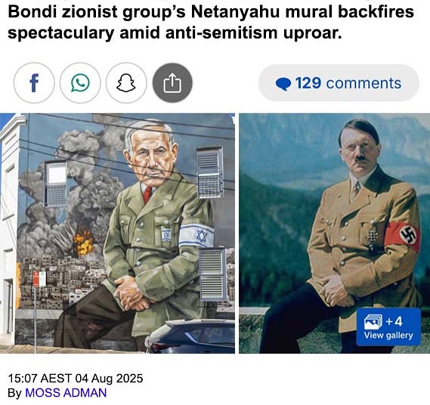The image size is (430, 405).
Task: Click the headline line mentioning anti-semitism uproar
Action: 175,33
